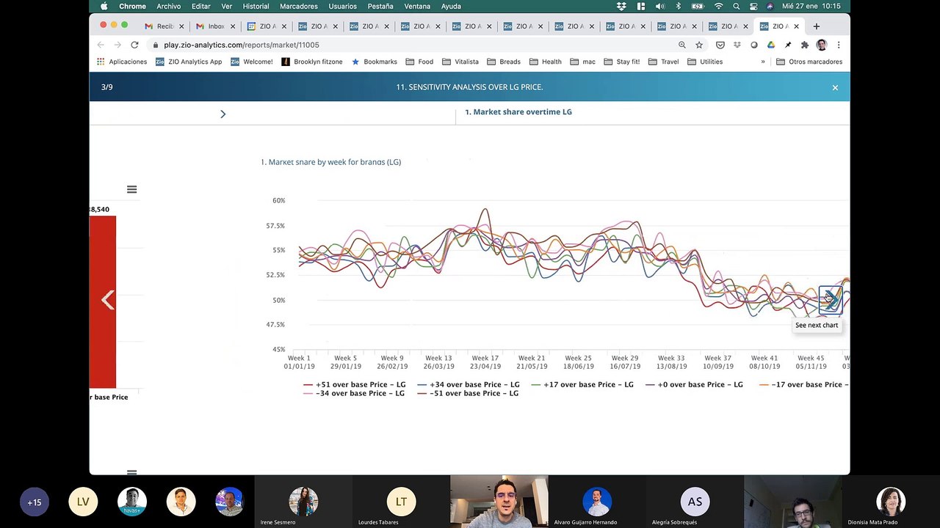Open the Brooklyn fitzone bookmark
Viewport: 940px width, 528px height.
(x=312, y=62)
